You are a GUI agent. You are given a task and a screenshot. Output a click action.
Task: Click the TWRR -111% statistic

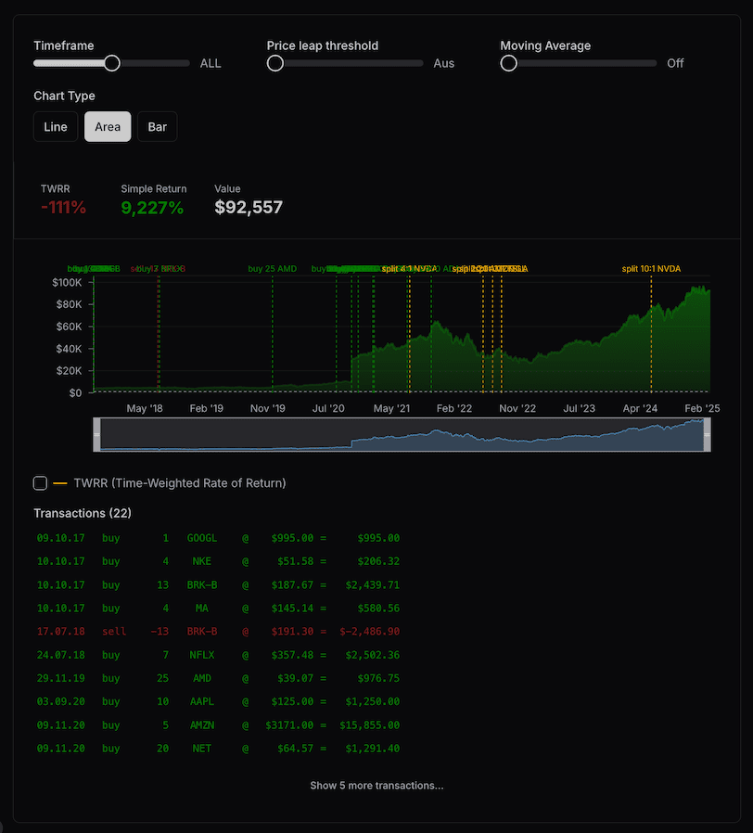(x=63, y=208)
